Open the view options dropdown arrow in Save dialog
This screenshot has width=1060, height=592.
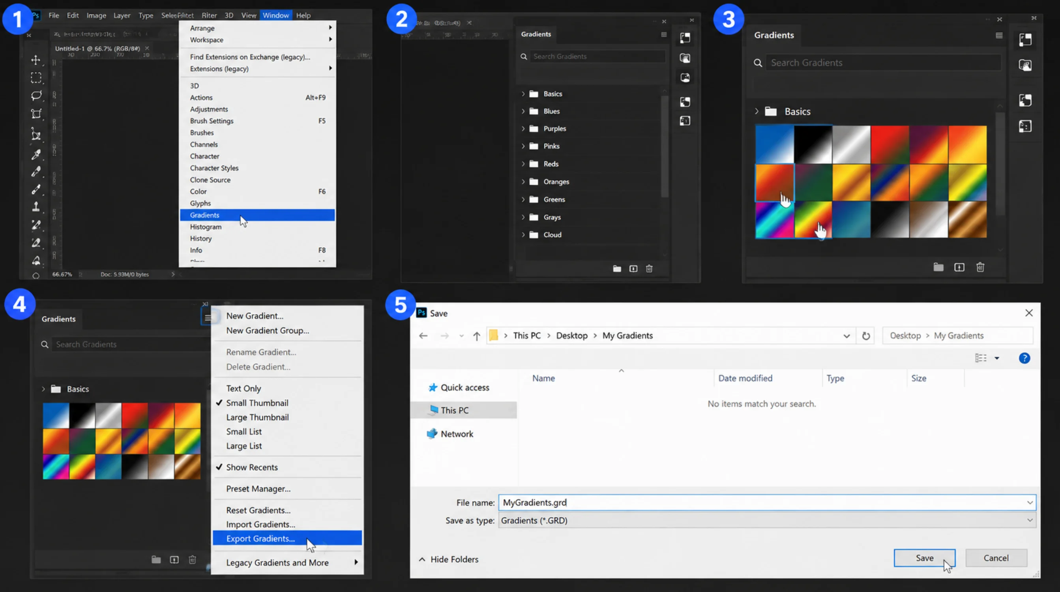coord(996,358)
